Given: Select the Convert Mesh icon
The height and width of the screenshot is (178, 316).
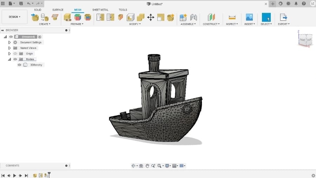Looking at the screenshot, I should (171, 17).
